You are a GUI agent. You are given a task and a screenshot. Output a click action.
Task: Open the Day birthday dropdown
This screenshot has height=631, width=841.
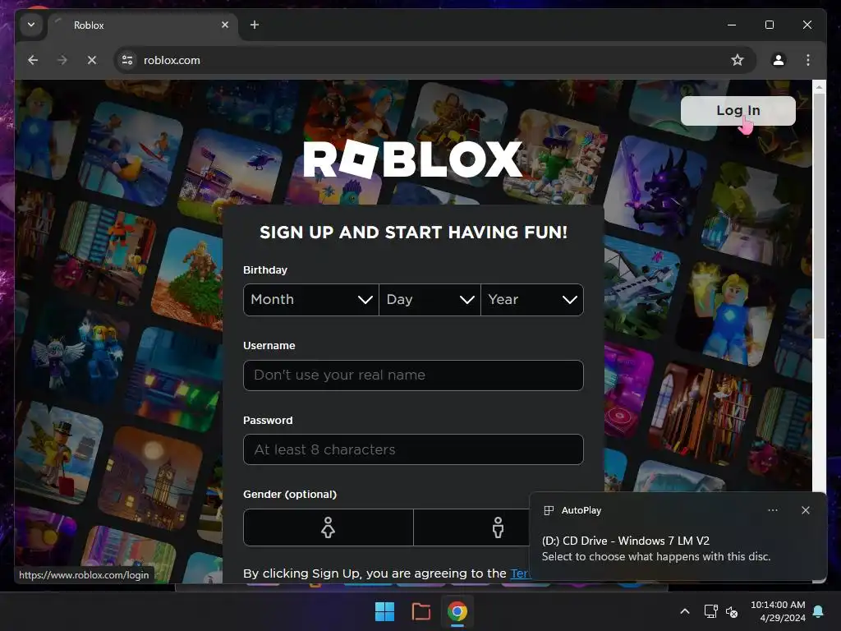pos(430,299)
